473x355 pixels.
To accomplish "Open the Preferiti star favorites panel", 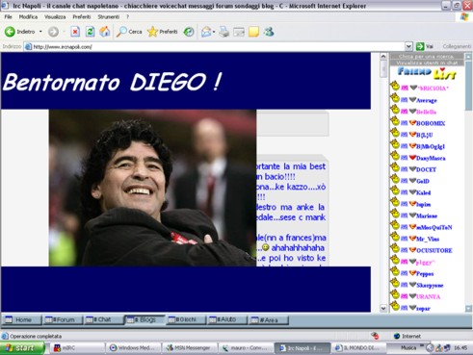I will click(x=163, y=32).
